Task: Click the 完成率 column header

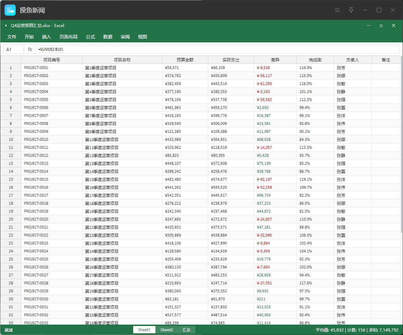Action: (315, 60)
